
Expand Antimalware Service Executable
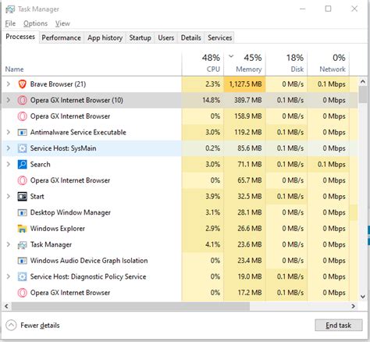9,132
